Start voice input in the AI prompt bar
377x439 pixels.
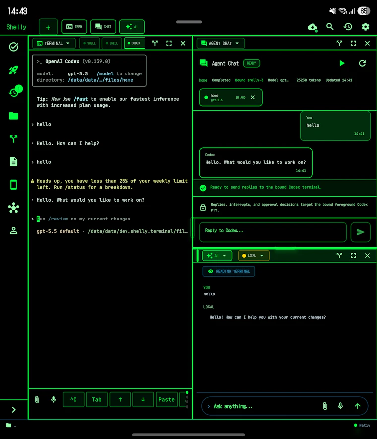[x=340, y=406]
